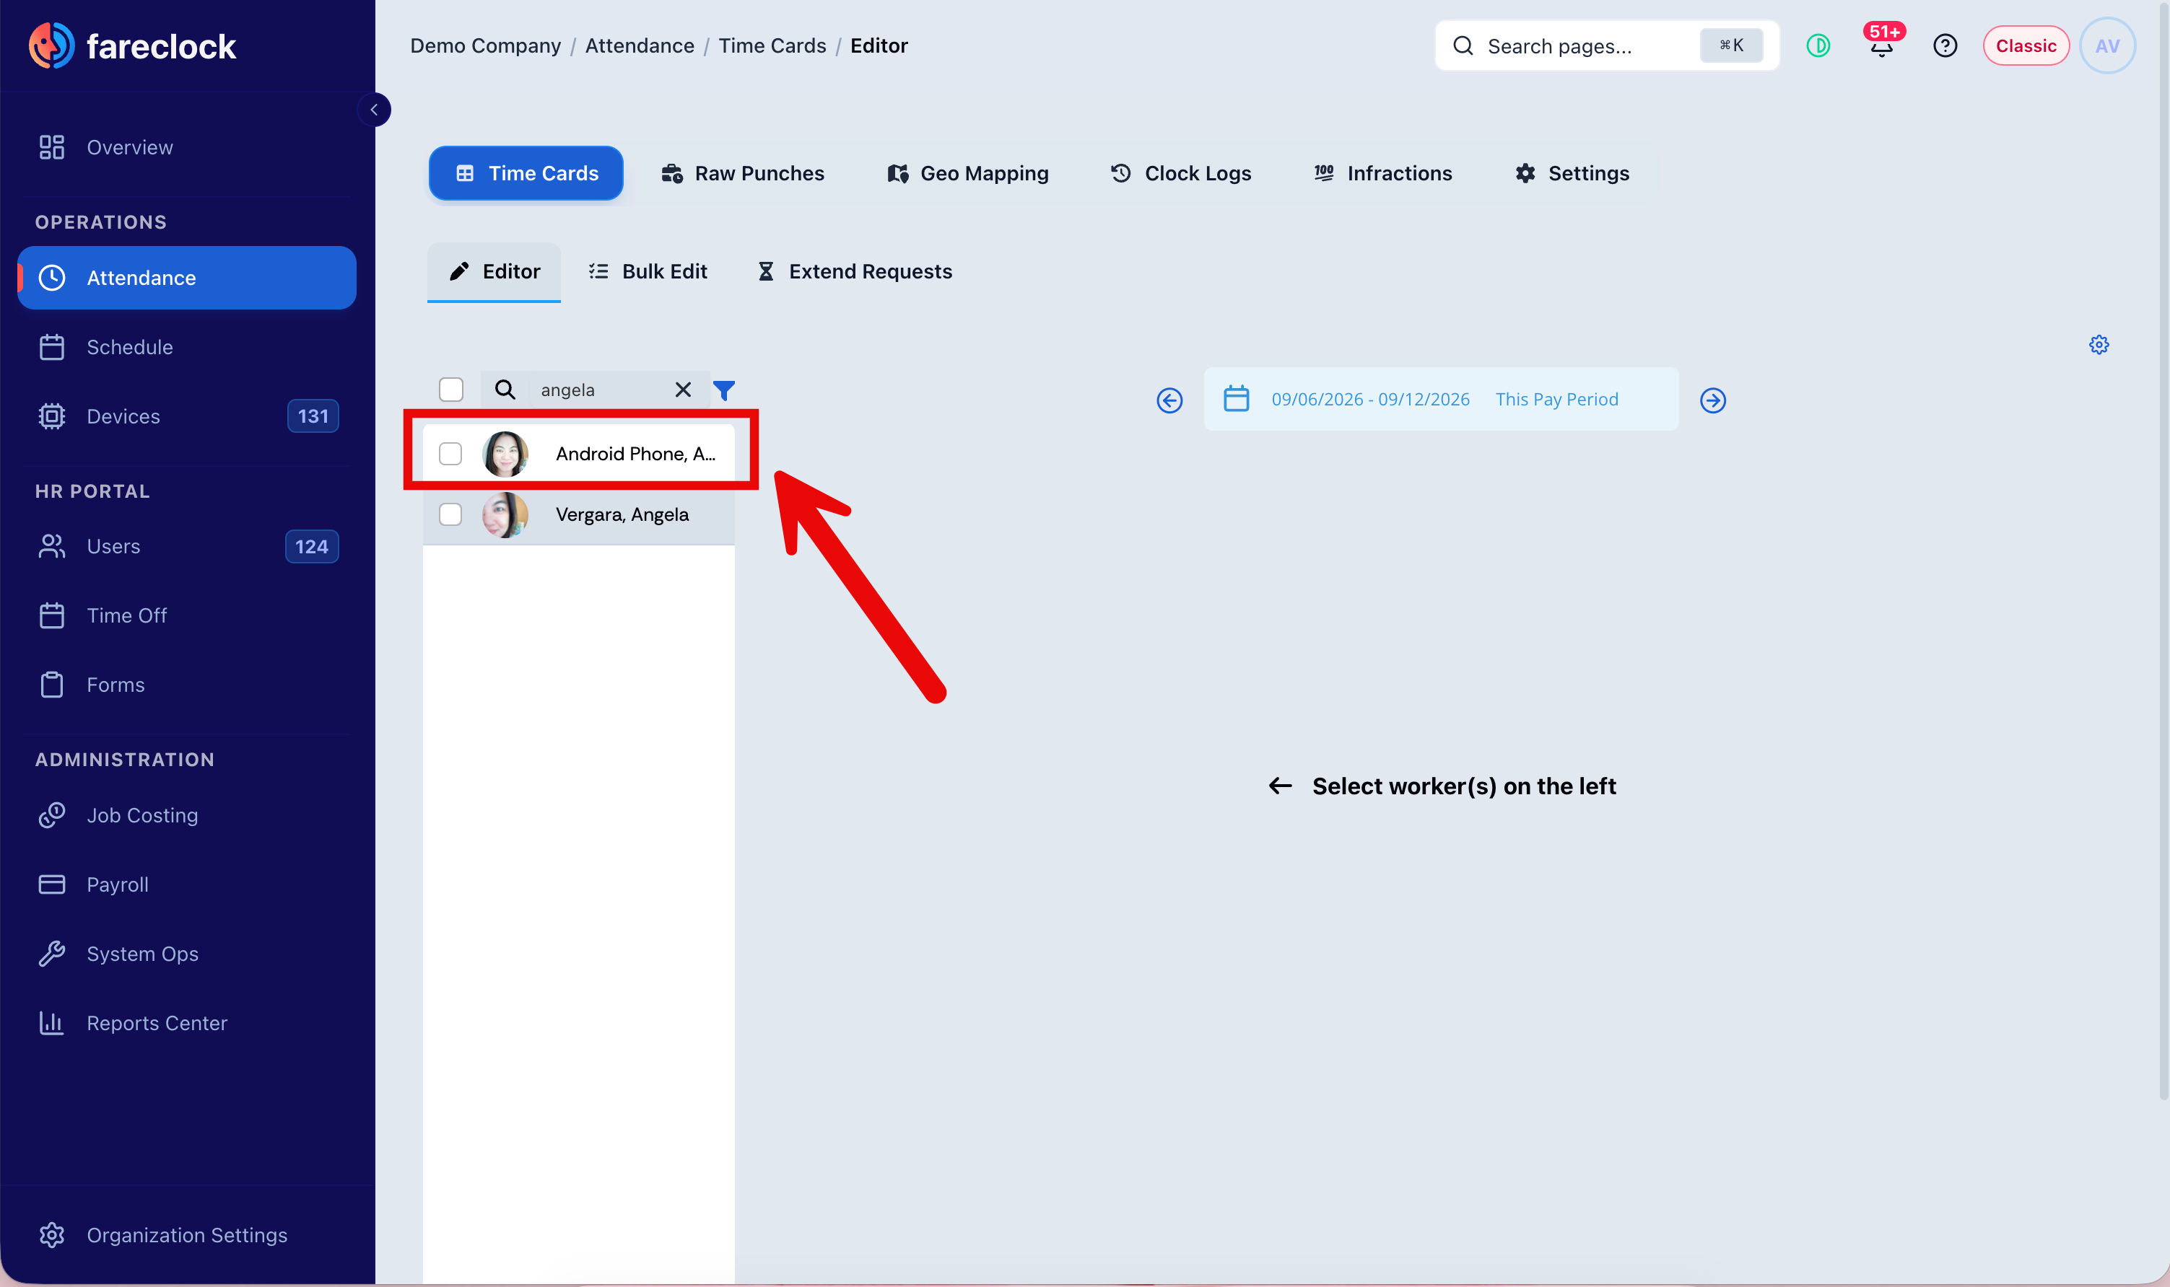Open the pay period date range picker
This screenshot has height=1287, width=2170.
click(x=1440, y=399)
